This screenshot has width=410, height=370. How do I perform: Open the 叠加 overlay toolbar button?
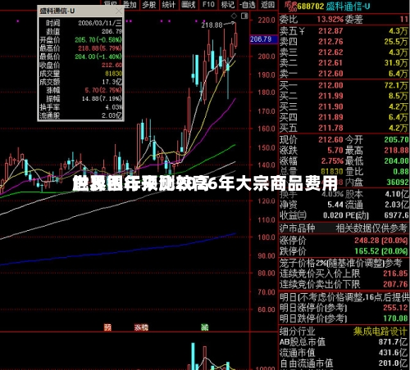coord(130,4)
